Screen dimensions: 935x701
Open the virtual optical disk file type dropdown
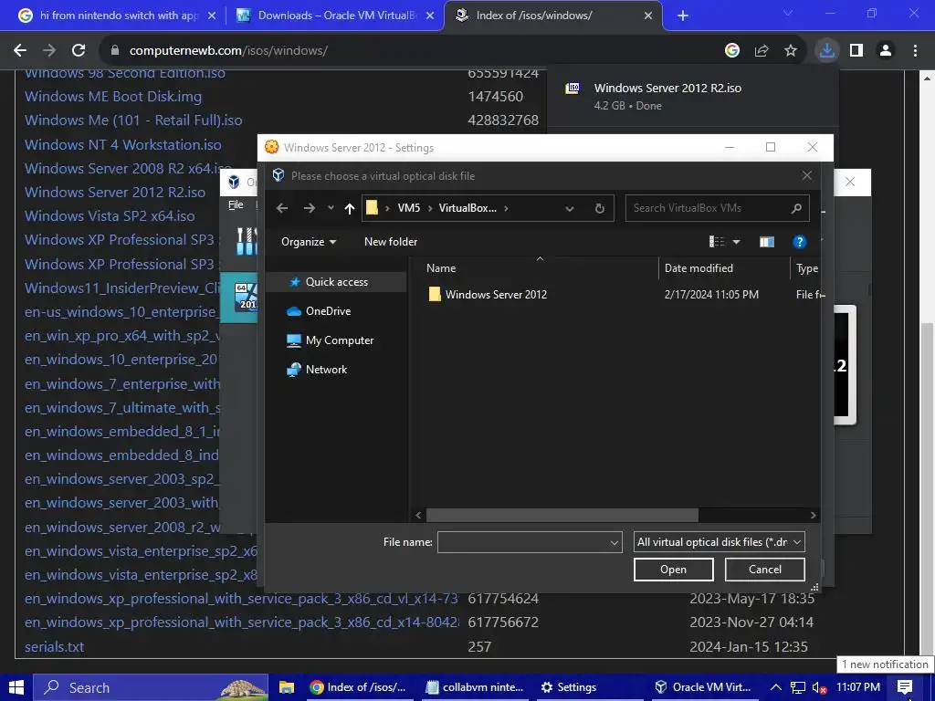coord(720,542)
